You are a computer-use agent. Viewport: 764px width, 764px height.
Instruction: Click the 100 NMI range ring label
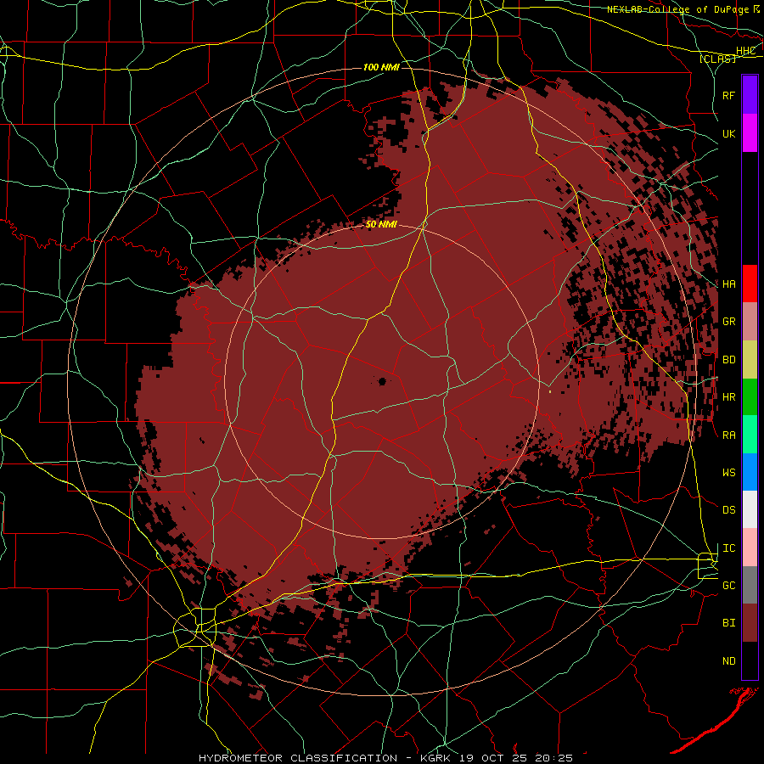click(x=381, y=67)
